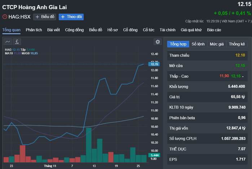Click the blue Theo dõi button
252x169 pixels.
[71, 17]
